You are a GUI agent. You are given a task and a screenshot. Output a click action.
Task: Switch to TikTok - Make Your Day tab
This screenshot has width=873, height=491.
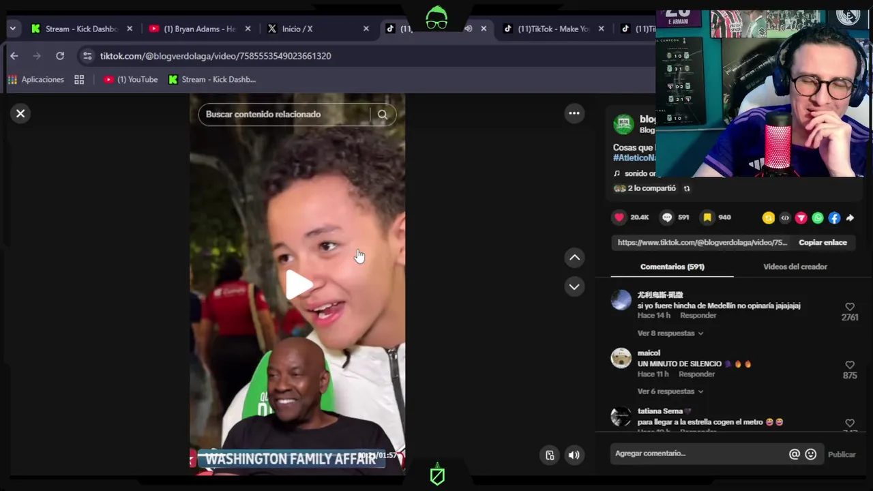tap(554, 29)
